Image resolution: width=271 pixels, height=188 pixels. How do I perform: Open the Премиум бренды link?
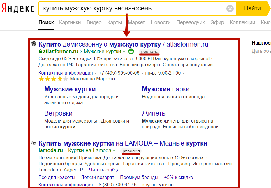coord(139,178)
